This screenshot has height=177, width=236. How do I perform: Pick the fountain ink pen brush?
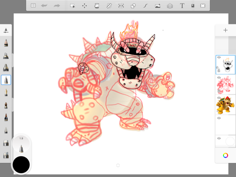[6, 92]
